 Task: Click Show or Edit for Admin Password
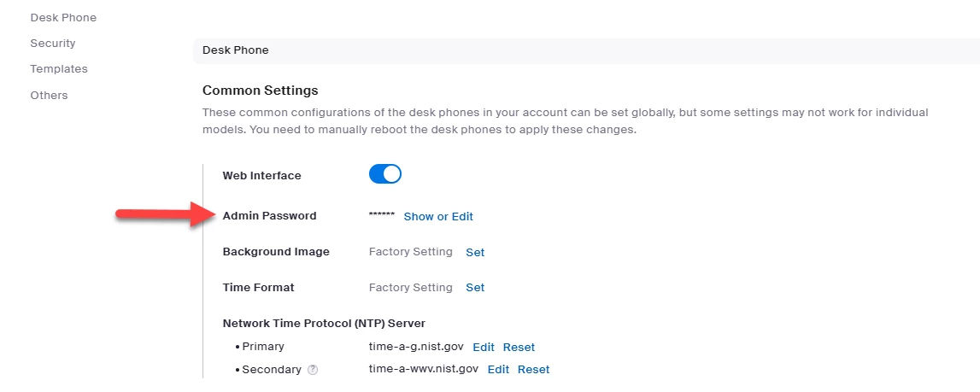[x=438, y=216]
